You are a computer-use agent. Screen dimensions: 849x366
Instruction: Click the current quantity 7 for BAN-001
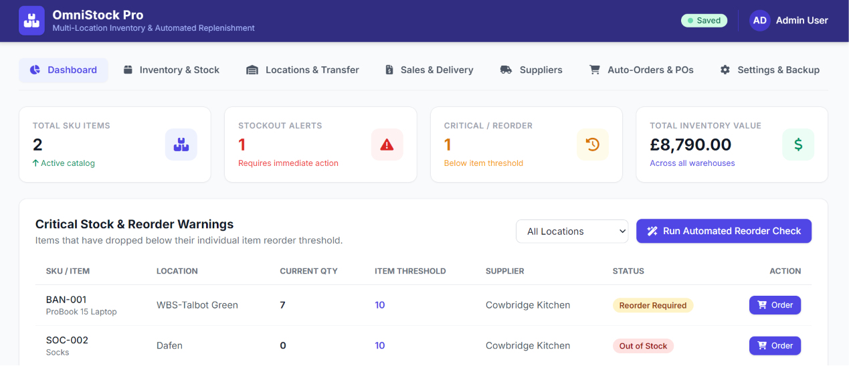coord(282,305)
